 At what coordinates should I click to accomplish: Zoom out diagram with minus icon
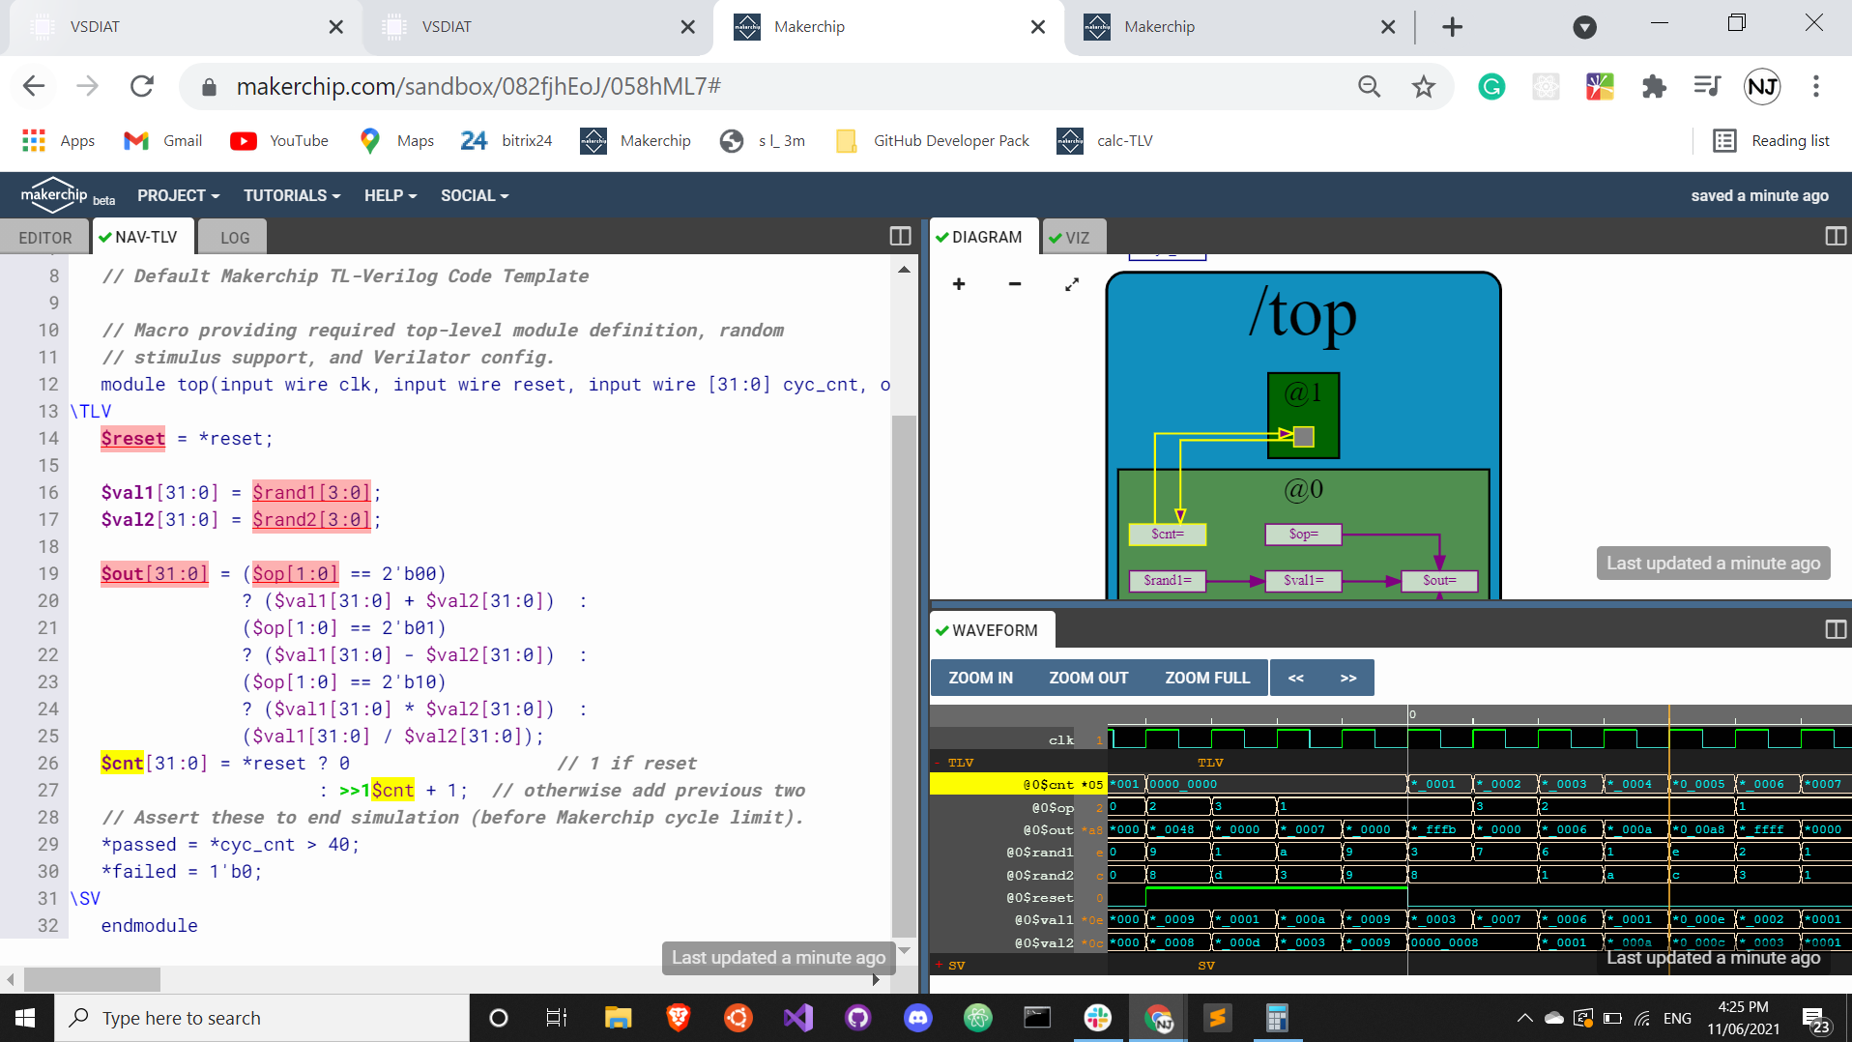tap(1015, 284)
